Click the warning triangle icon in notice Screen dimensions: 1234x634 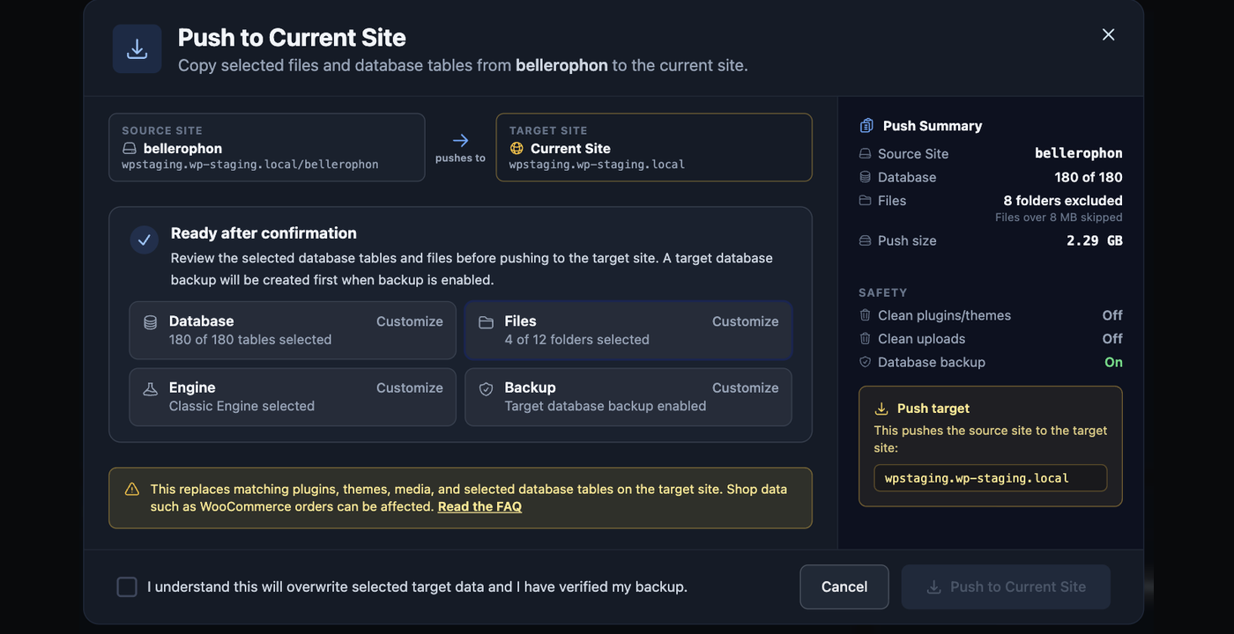click(x=132, y=489)
